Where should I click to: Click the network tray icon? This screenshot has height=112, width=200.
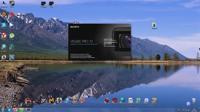(186, 110)
